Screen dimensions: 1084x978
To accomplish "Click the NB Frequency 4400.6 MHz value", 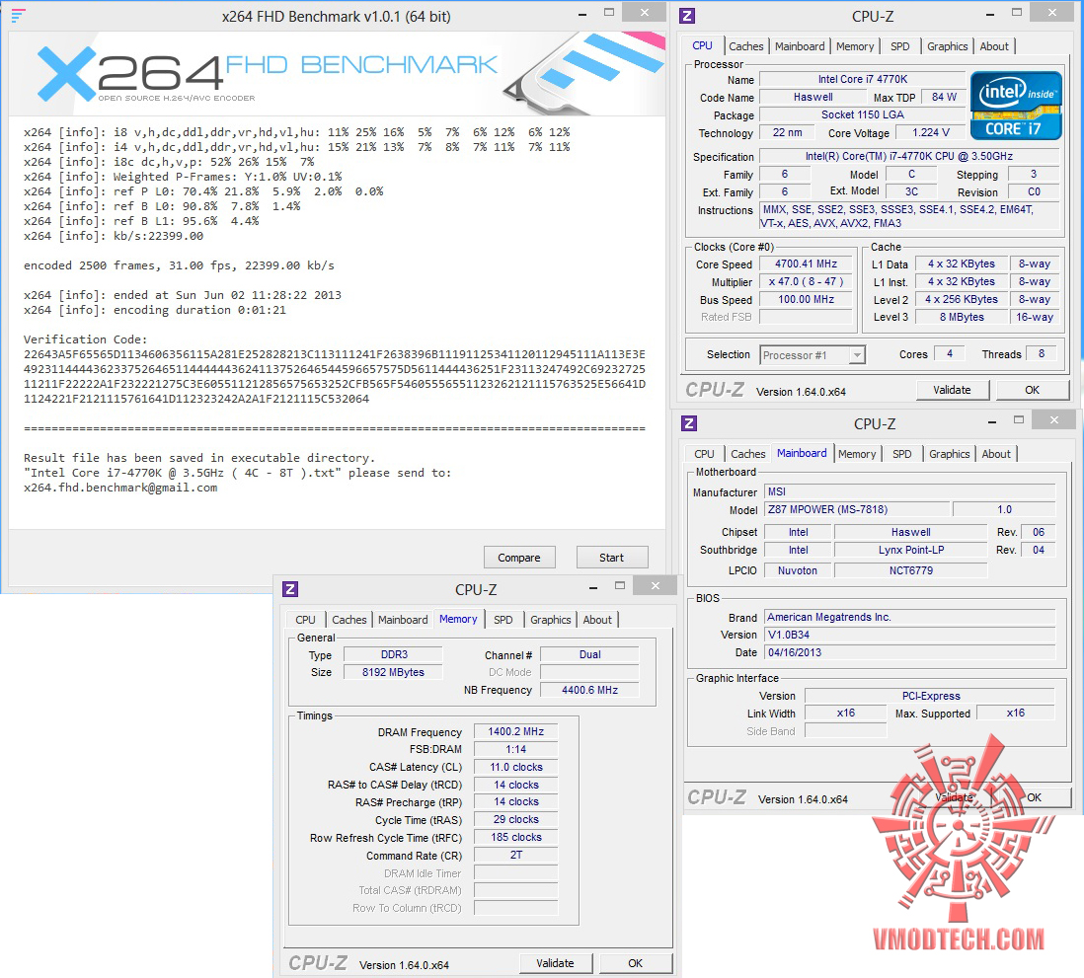I will click(589, 690).
